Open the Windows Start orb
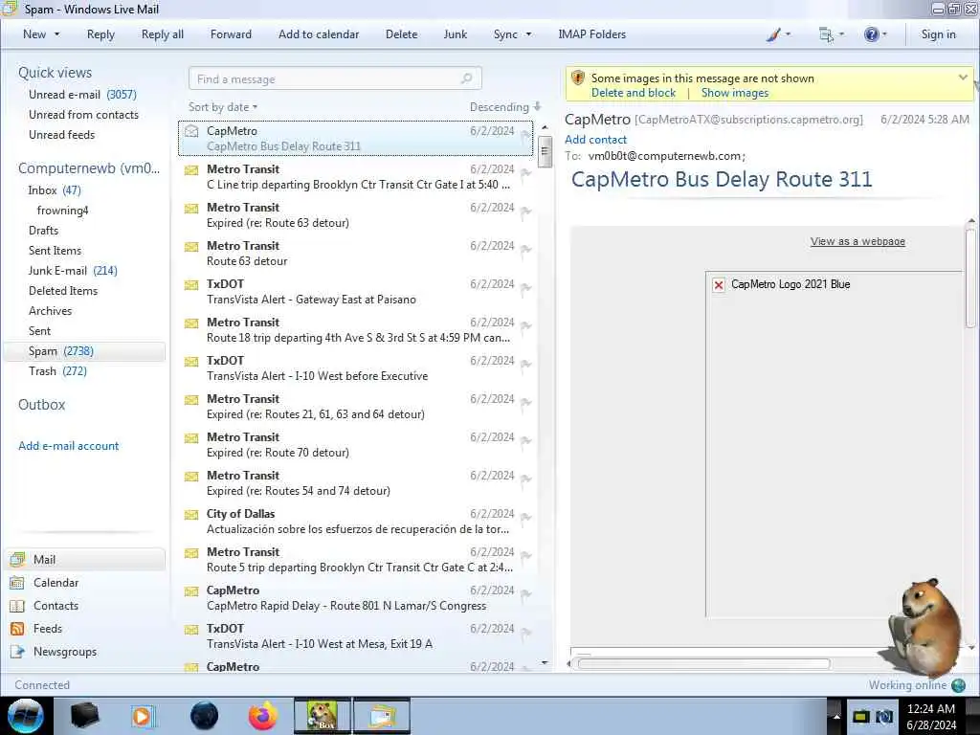The width and height of the screenshot is (980, 735). (x=26, y=716)
